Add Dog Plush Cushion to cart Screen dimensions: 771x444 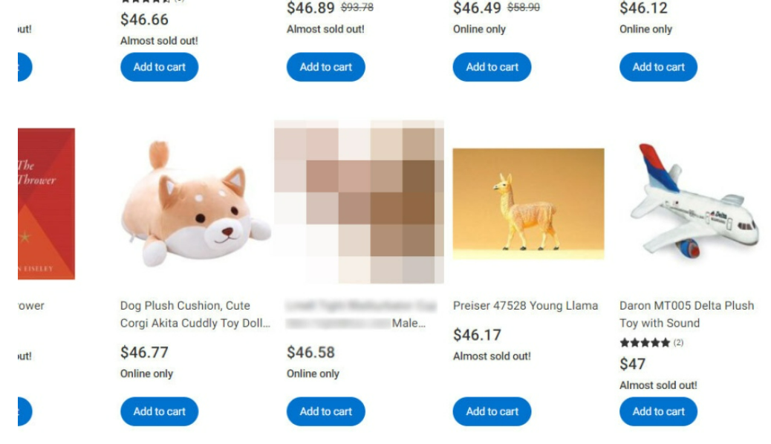pyautogui.click(x=159, y=411)
